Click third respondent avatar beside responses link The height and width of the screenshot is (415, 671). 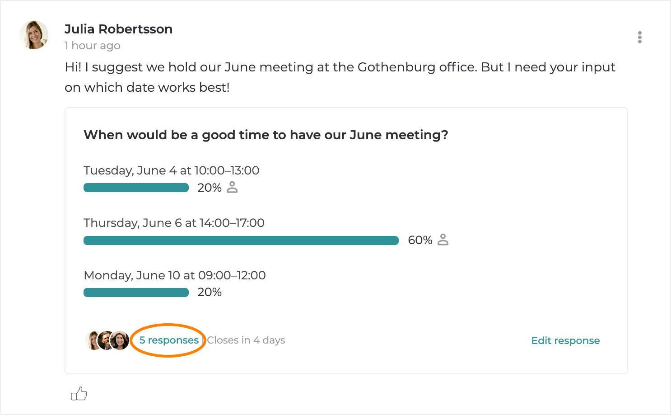pyautogui.click(x=120, y=340)
